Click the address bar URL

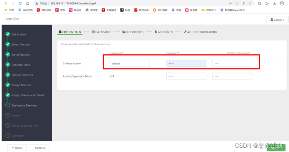pos(73,3)
